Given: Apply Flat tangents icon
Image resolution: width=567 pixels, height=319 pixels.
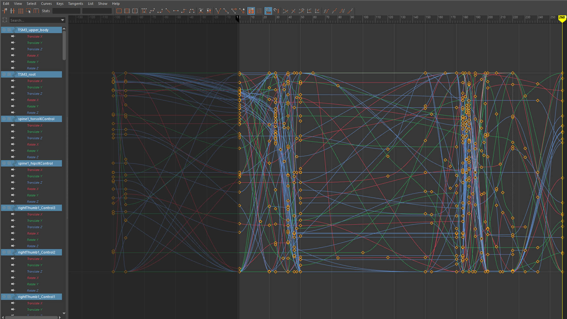Looking at the screenshot, I should coord(176,11).
